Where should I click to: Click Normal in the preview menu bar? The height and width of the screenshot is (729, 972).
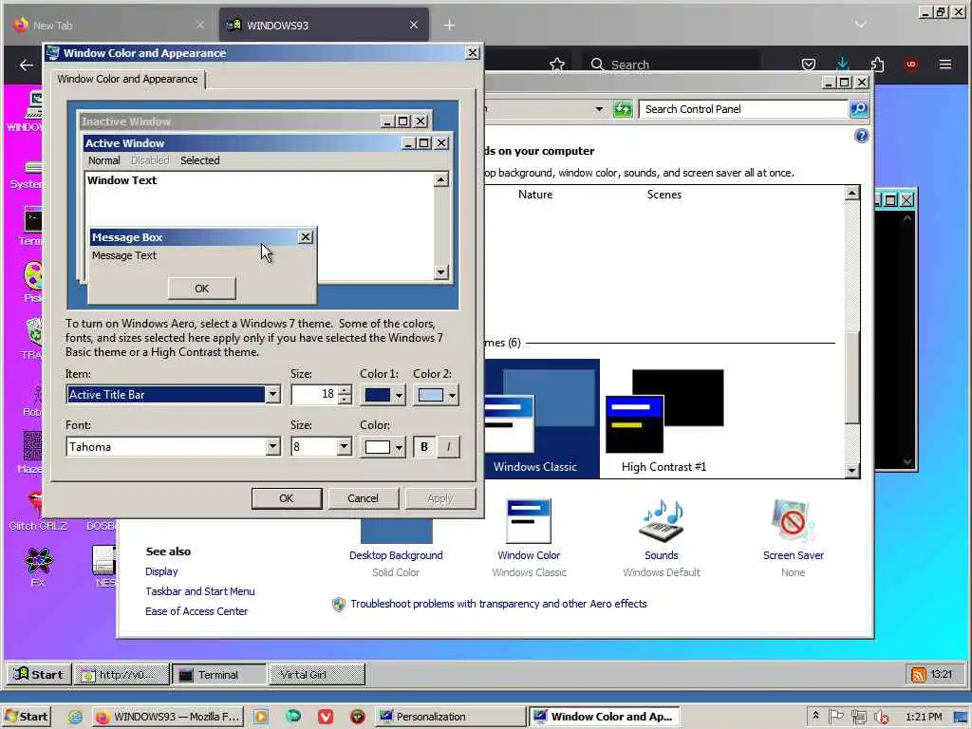103,160
